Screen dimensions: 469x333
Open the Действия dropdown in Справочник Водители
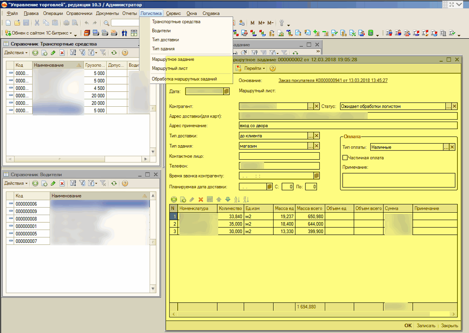[16, 183]
